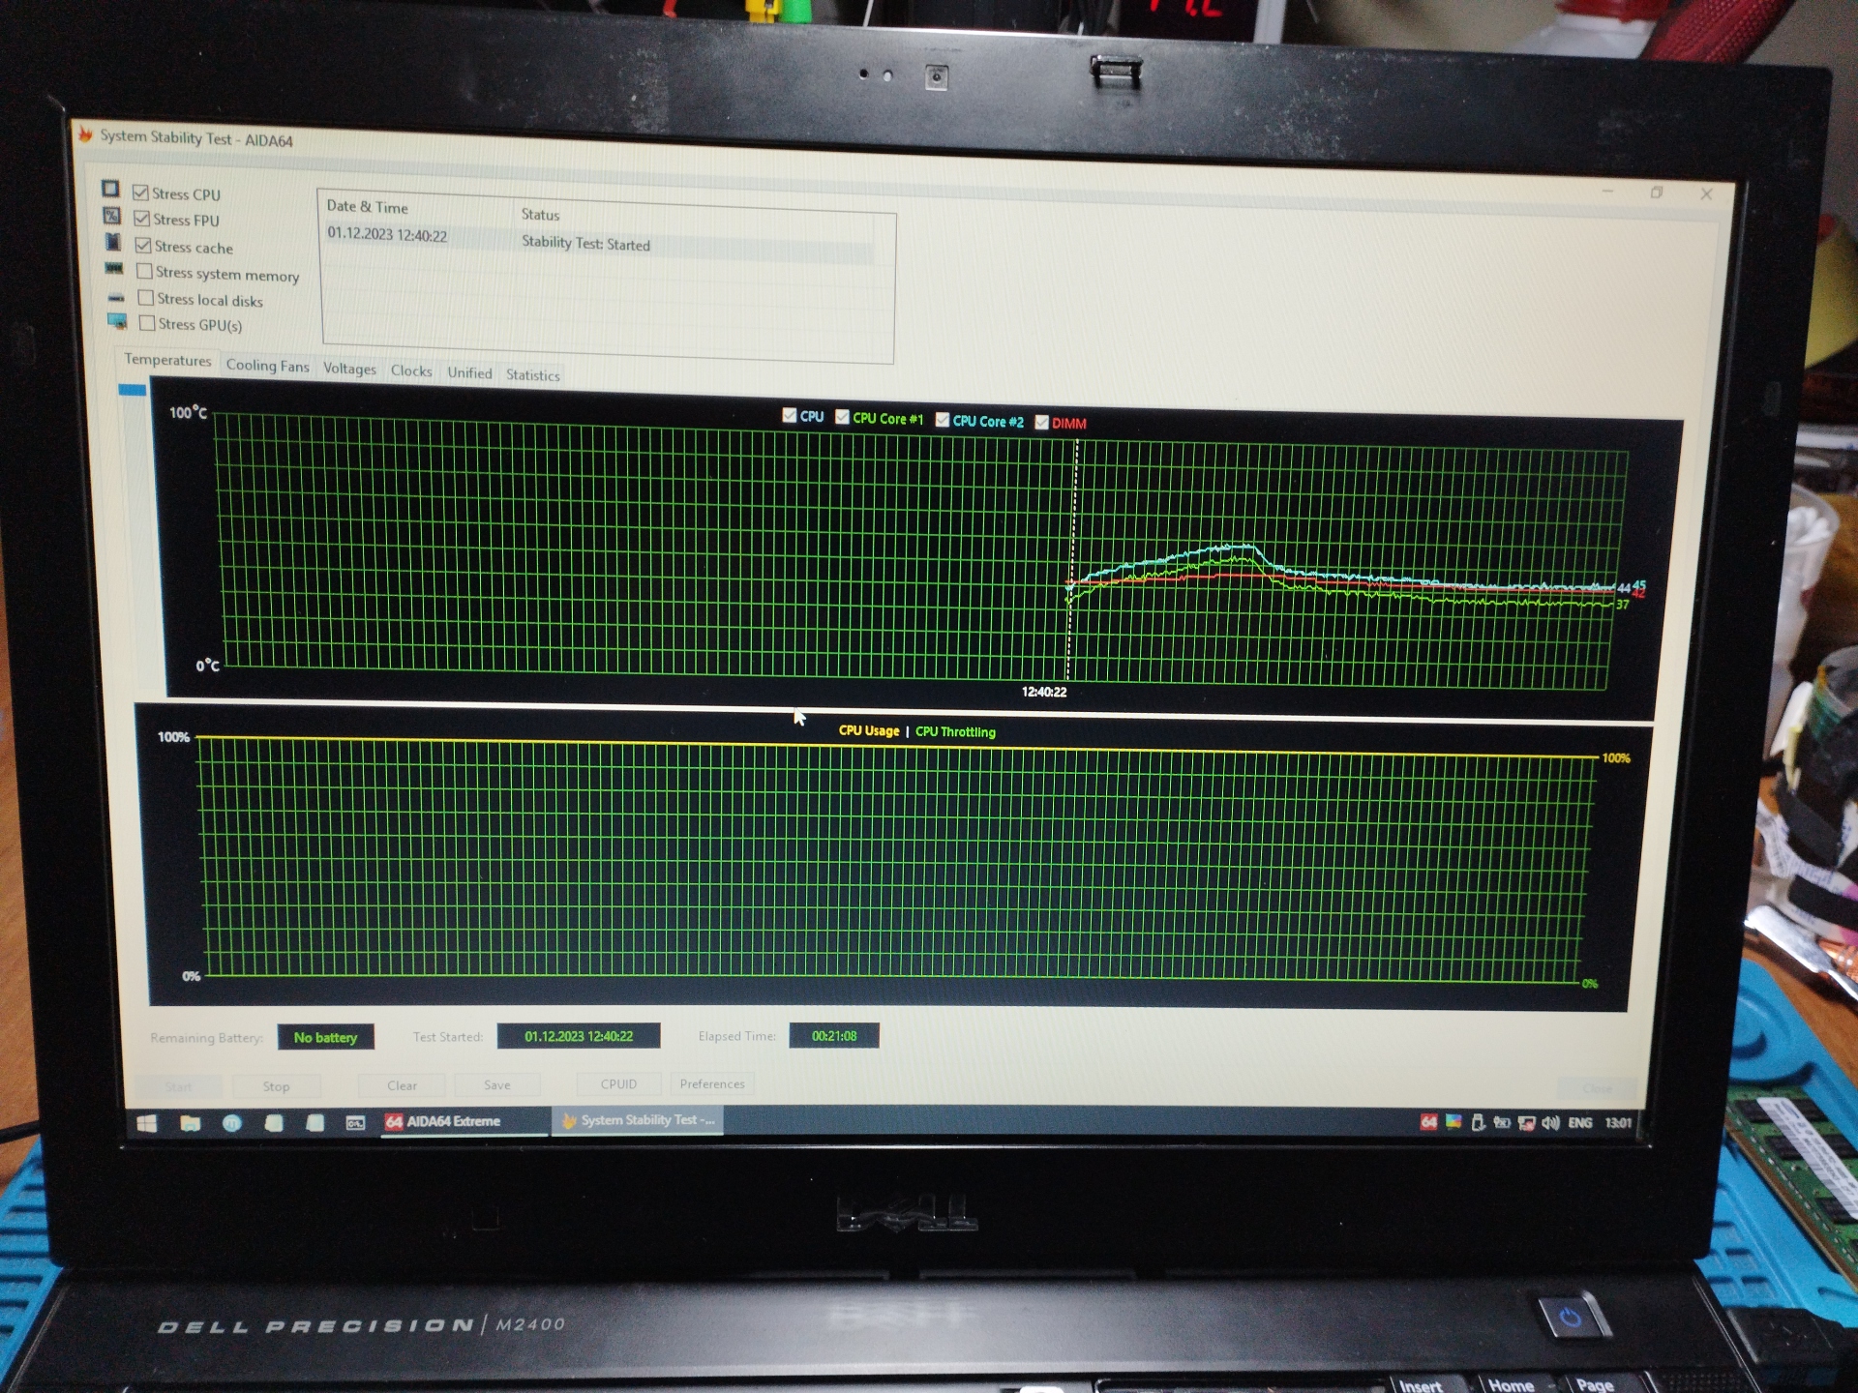
Task: Click System Stability Test taskbar button
Action: click(x=638, y=1120)
